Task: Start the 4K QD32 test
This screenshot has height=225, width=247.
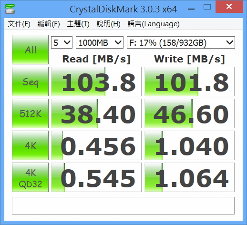Action: tap(30, 177)
